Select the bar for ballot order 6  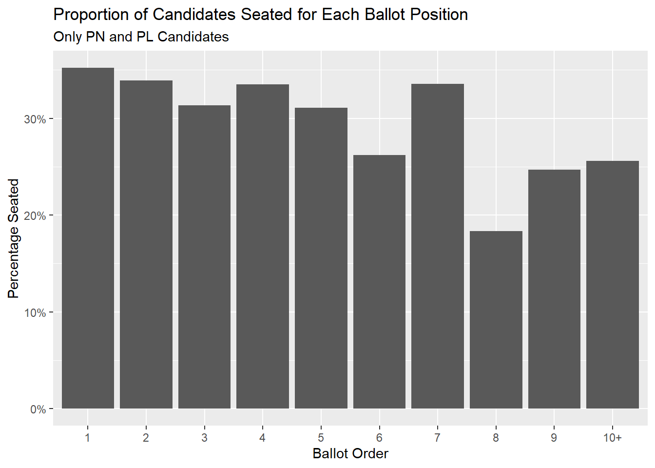click(x=379, y=282)
